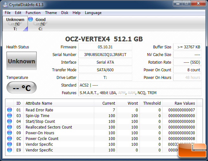Viewport: 208px width, 161px height.
Task: Select the Start/Stop Count attribute row
Action: click(101, 121)
